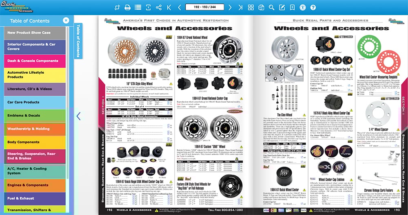Go to previous page in toolbar
This screenshot has width=408, height=215.
(x=179, y=7)
